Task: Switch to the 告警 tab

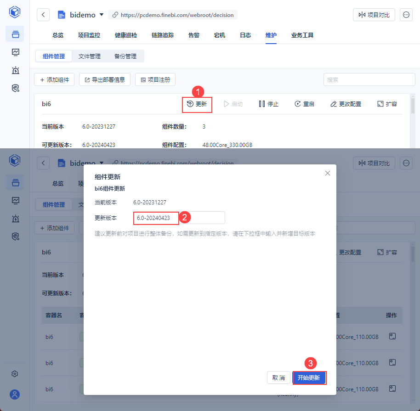Action: pyautogui.click(x=194, y=35)
